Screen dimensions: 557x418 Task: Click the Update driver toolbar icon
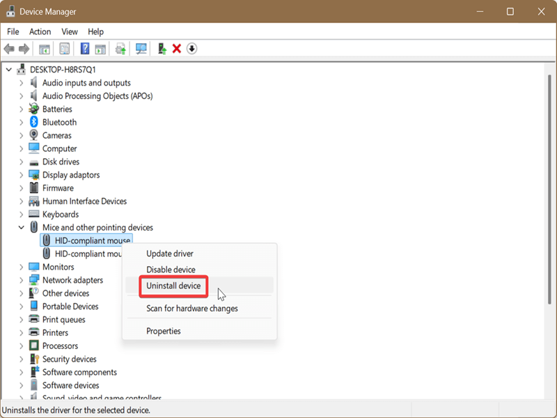(x=120, y=49)
